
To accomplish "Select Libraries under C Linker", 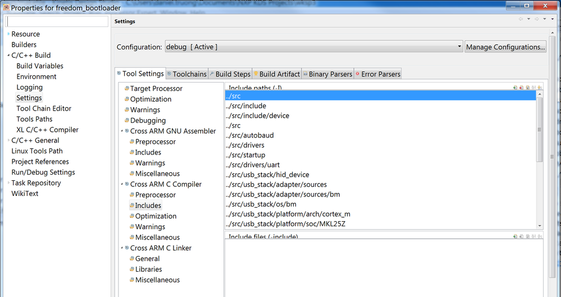I will [148, 269].
